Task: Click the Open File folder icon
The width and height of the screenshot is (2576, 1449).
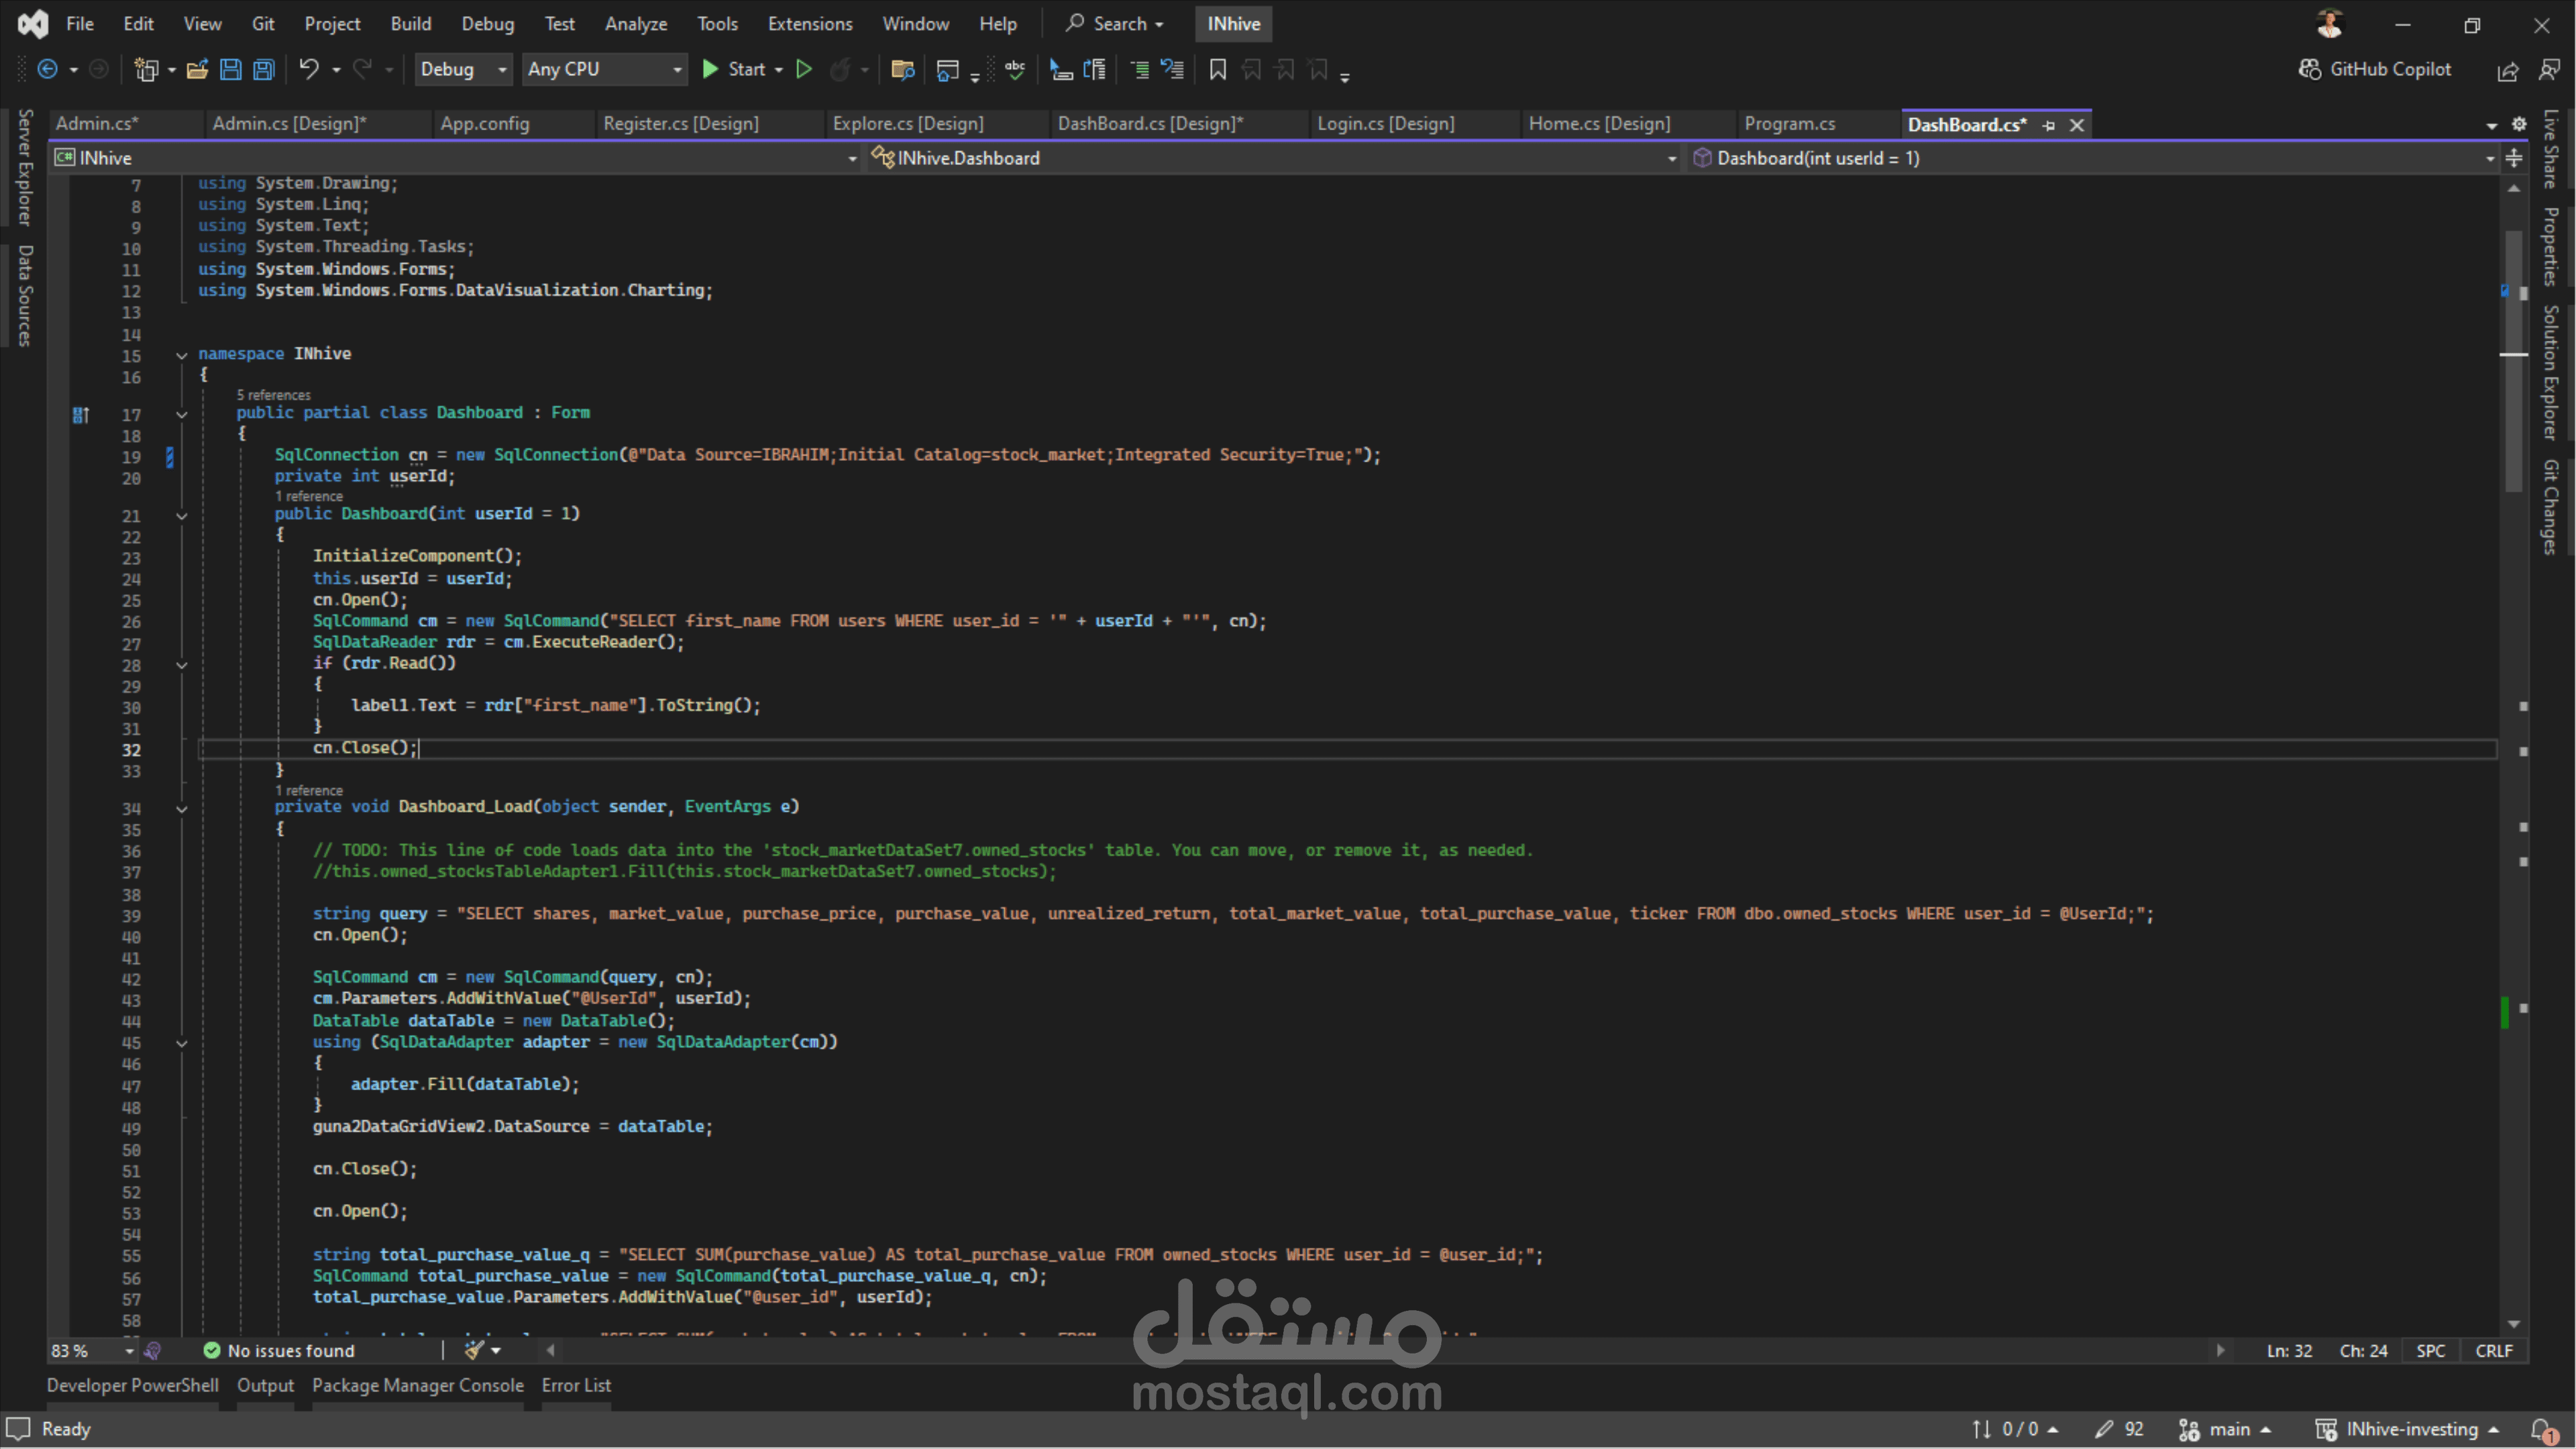Action: tap(197, 69)
